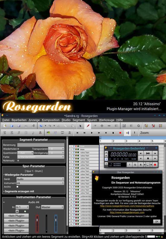Toggle solo S button in Rosegarden-Bedienfeld

click(141, 165)
